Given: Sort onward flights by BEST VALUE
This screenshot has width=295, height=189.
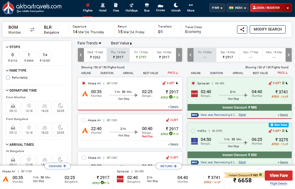Looking at the screenshot, I should pyautogui.click(x=151, y=73).
